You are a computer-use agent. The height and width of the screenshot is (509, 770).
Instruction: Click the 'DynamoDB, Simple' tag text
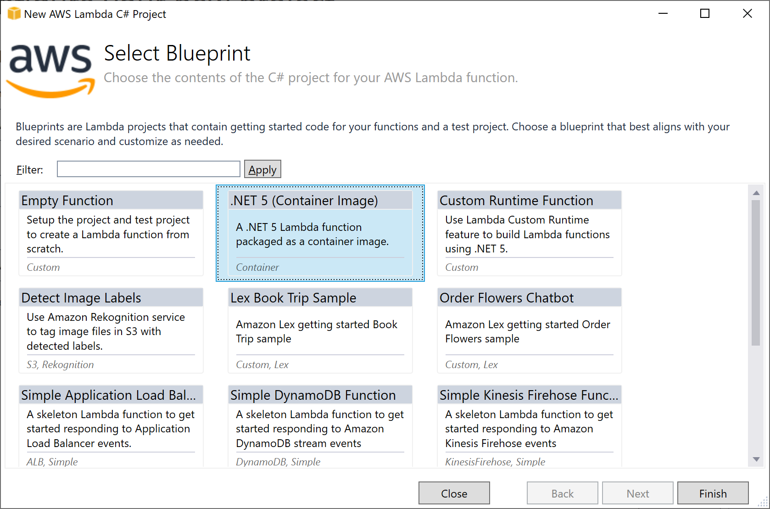(278, 462)
